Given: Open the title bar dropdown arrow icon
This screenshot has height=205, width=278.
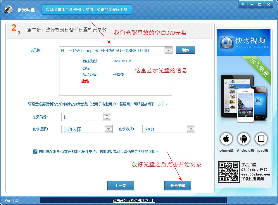Looking at the screenshot, I should tap(243, 4).
